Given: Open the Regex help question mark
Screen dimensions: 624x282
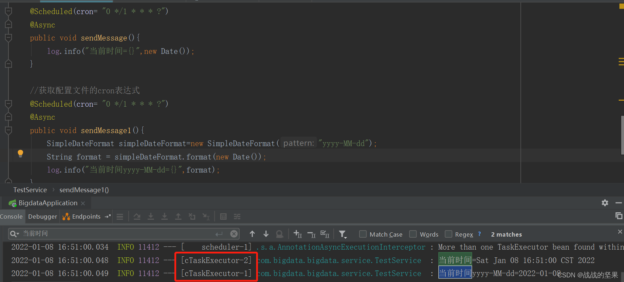Looking at the screenshot, I should (480, 234).
